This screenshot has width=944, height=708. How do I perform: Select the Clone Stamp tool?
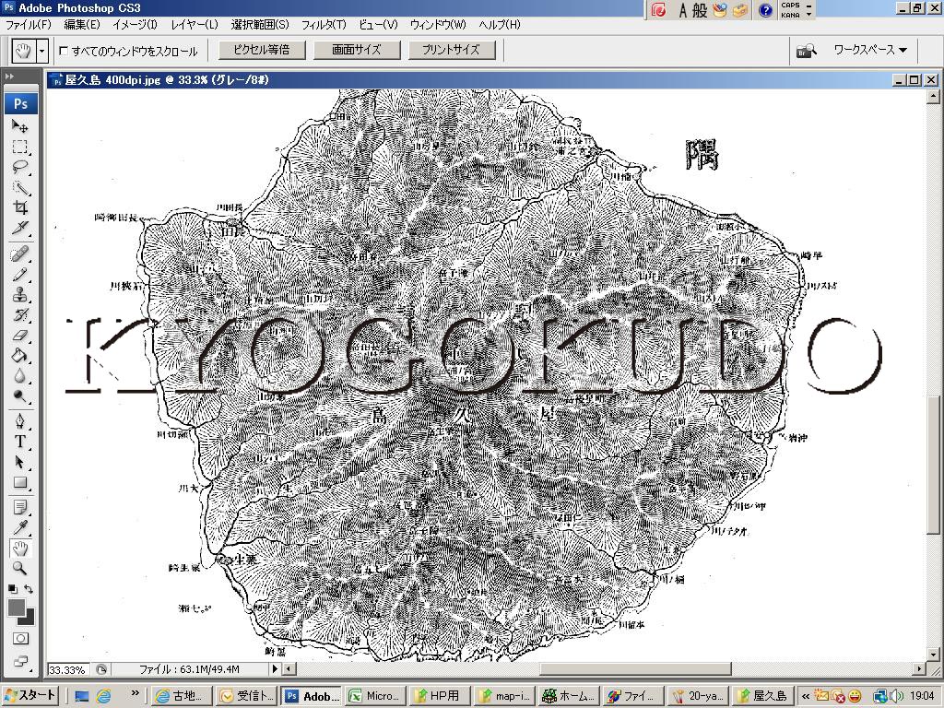pyautogui.click(x=20, y=294)
